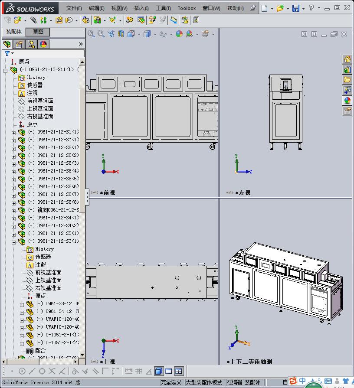This screenshot has width=354, height=388.
Task: Select the 配合 mates folder
Action: [40, 350]
